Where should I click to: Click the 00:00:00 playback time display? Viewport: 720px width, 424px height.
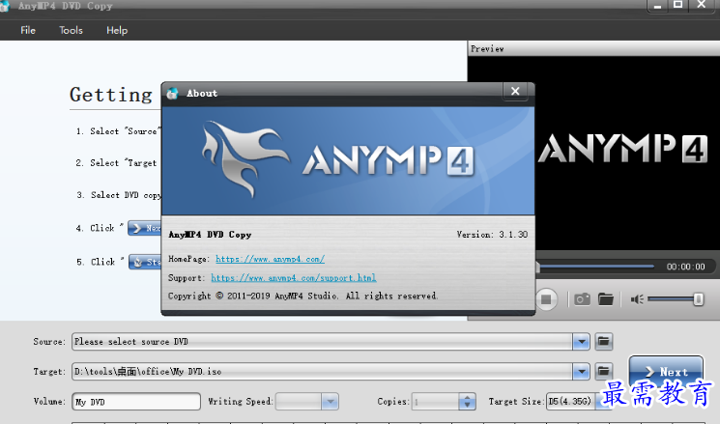685,267
